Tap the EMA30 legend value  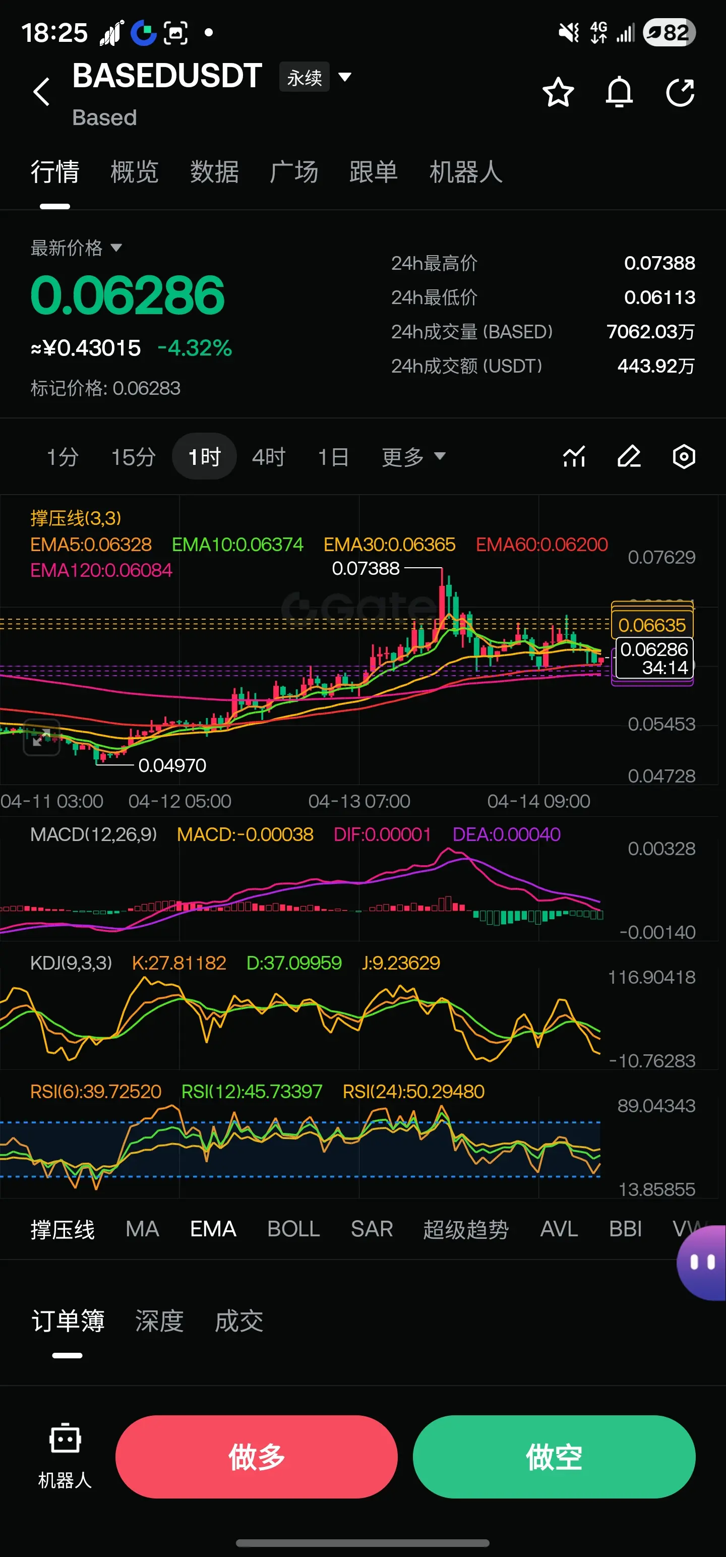coord(389,545)
